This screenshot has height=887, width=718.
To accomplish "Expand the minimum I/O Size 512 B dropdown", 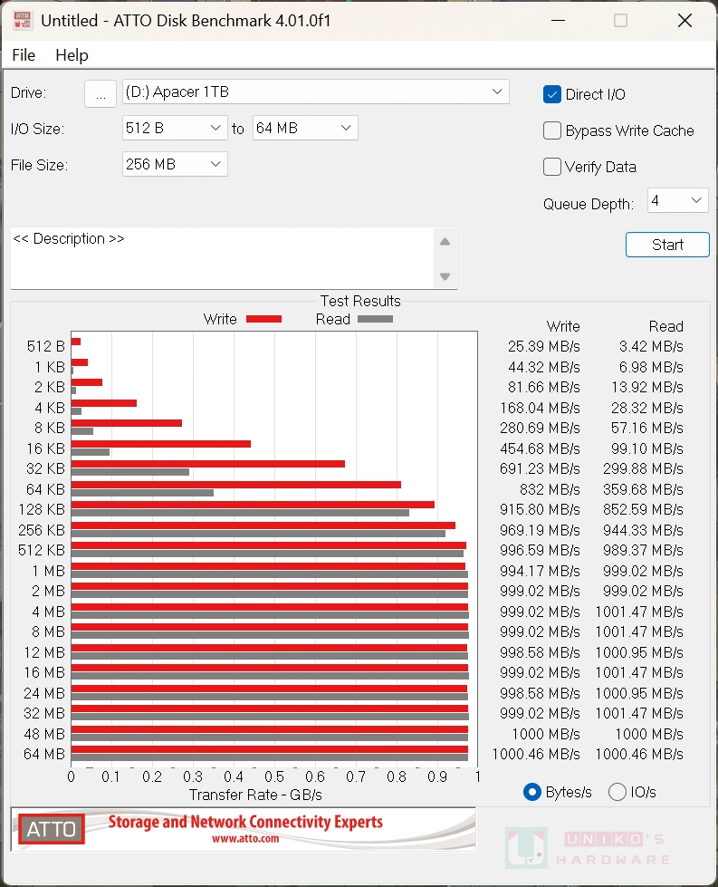I will (x=175, y=129).
